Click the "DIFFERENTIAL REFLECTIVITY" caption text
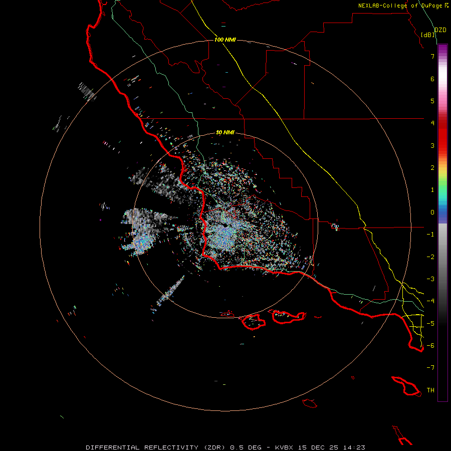 (x=142, y=447)
